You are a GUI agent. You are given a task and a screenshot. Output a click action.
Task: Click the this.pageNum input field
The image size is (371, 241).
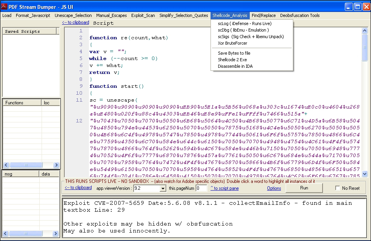(x=201, y=188)
